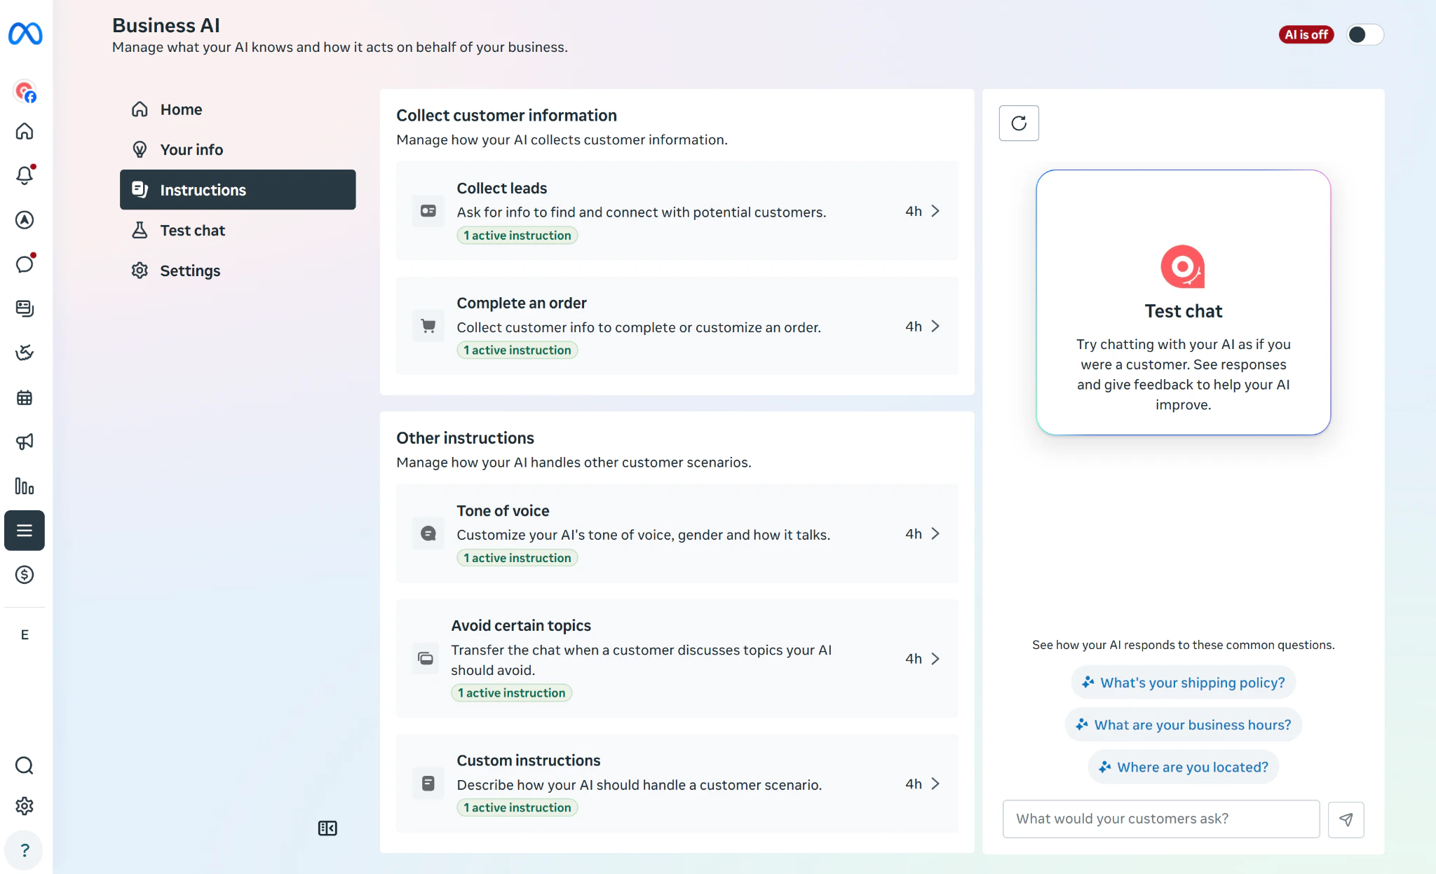Expand Tone of voice with its chevron
1436x874 pixels.
click(935, 533)
